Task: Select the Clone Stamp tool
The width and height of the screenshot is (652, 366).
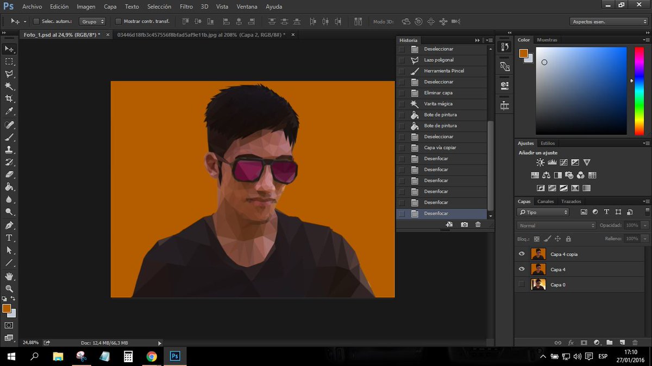Action: click(x=8, y=149)
